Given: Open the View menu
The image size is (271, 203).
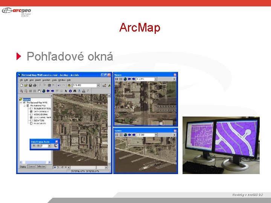Looking at the screenshot, I should click(x=32, y=80).
